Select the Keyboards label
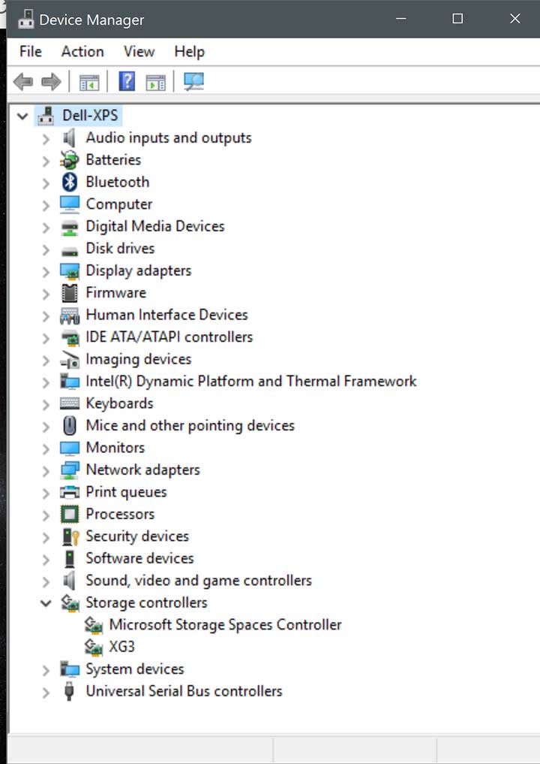This screenshot has width=540, height=764. [120, 403]
